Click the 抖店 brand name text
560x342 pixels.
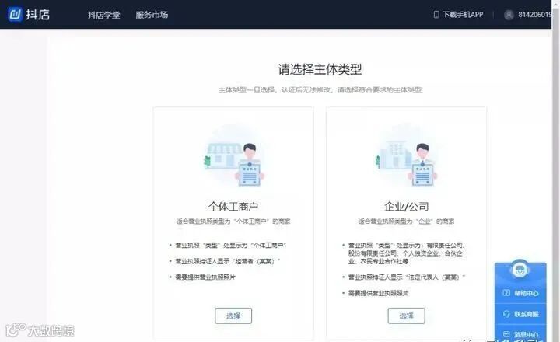point(37,15)
